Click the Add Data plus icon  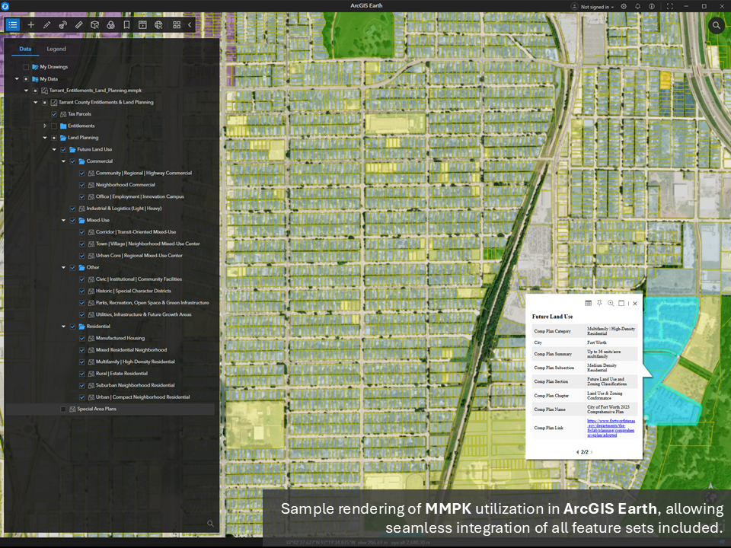[30, 24]
